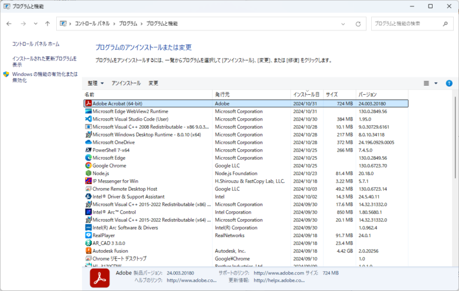
Task: Click the Intel Arc Control icon
Action: coord(88,212)
